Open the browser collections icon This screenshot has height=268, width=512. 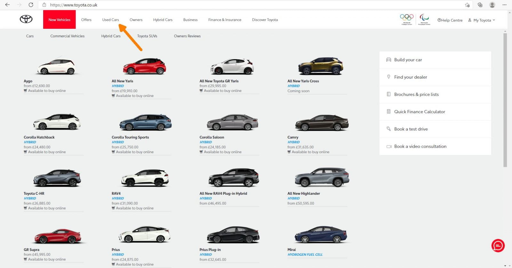pyautogui.click(x=480, y=5)
